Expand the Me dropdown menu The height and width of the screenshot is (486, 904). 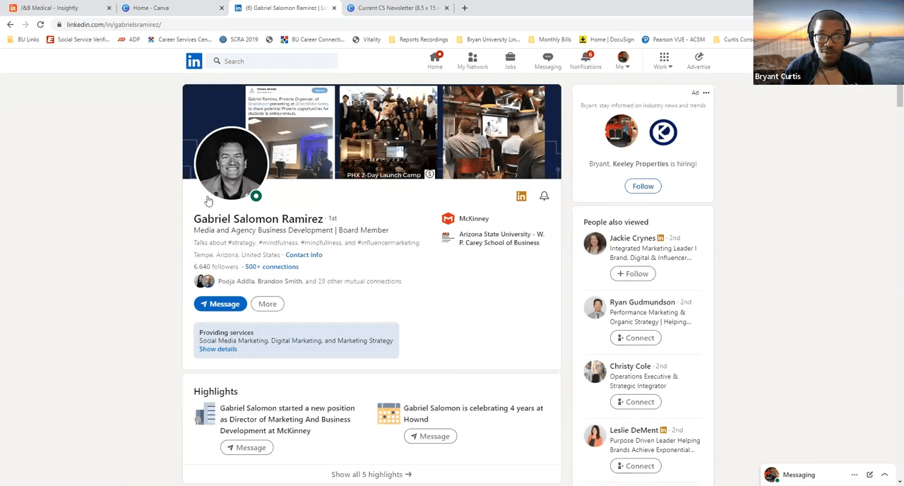coord(623,61)
